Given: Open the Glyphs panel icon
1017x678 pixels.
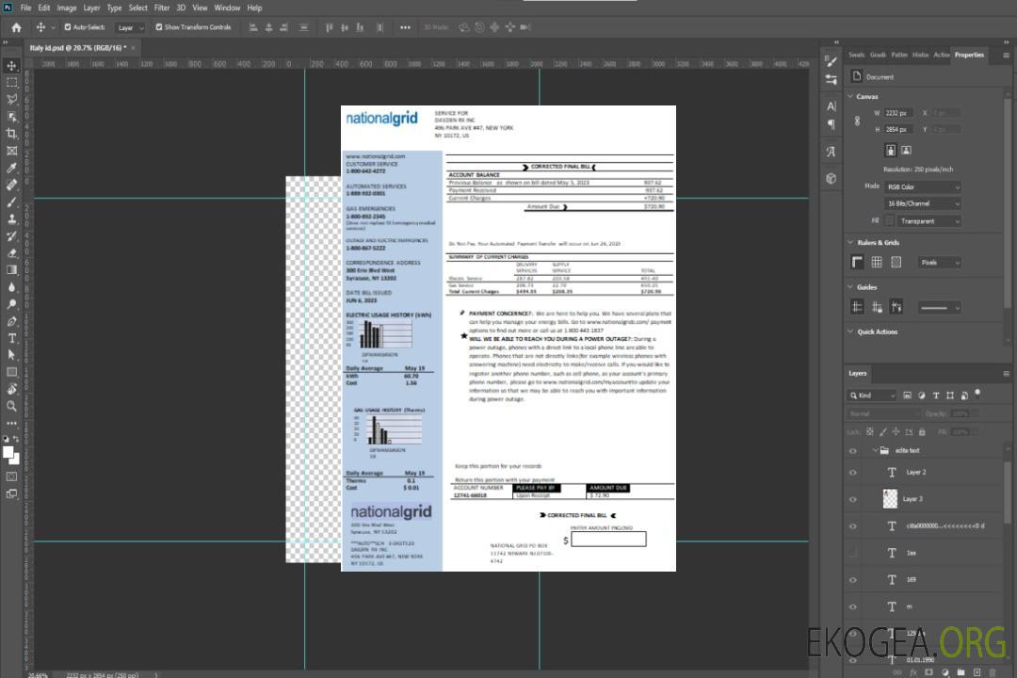Looking at the screenshot, I should tap(831, 152).
